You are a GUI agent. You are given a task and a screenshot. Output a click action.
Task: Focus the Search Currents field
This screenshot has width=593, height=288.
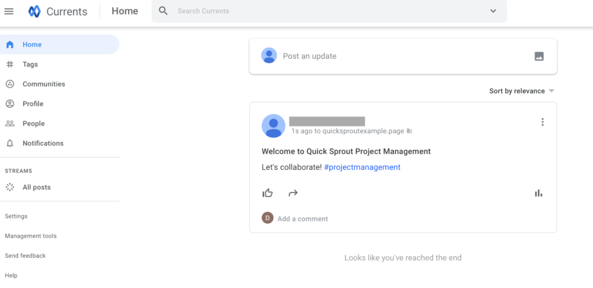coord(329,11)
